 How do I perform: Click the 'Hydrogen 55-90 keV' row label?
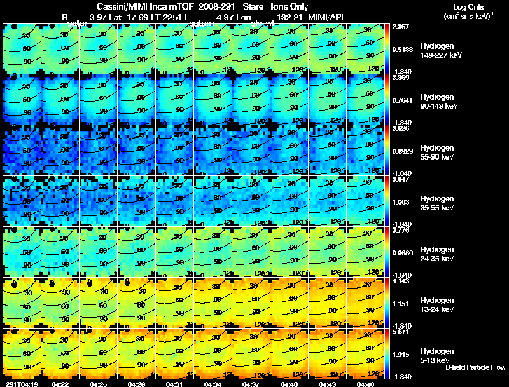[437, 153]
